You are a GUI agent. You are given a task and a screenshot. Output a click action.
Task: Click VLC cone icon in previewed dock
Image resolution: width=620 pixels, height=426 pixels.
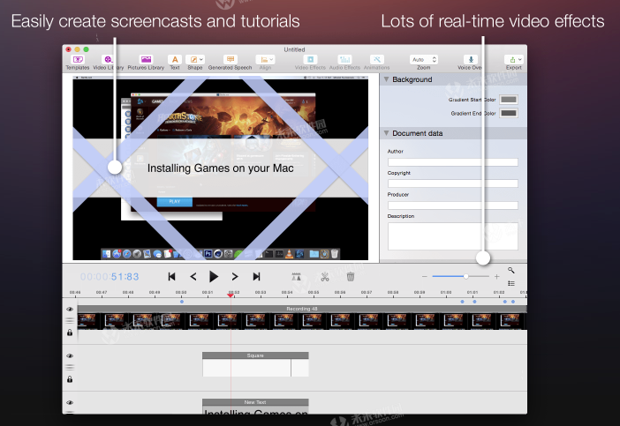pos(289,254)
